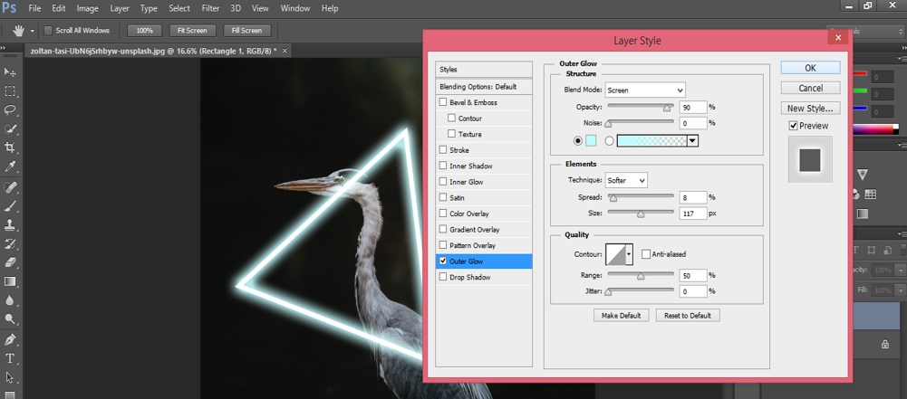Click the Size value field
The width and height of the screenshot is (907, 399).
(693, 213)
